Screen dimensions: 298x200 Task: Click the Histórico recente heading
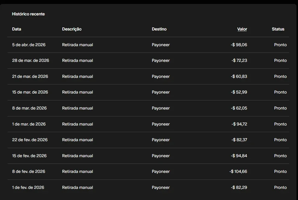pos(28,14)
